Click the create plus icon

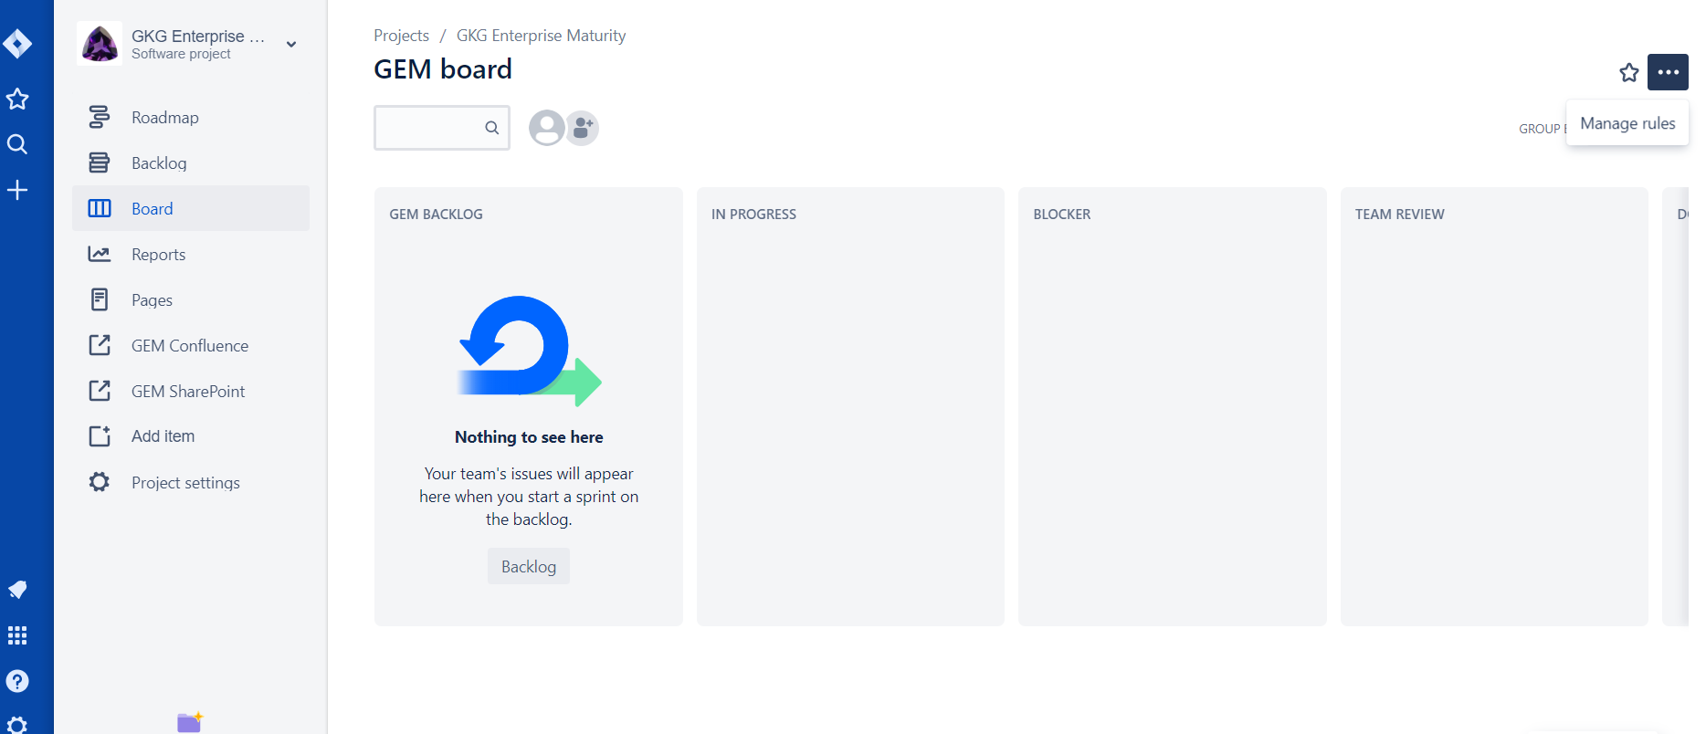(x=17, y=190)
